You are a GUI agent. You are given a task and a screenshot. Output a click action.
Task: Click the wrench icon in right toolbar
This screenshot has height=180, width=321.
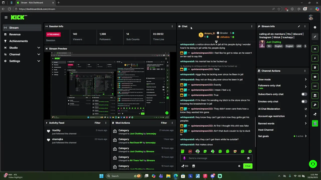click(315, 105)
